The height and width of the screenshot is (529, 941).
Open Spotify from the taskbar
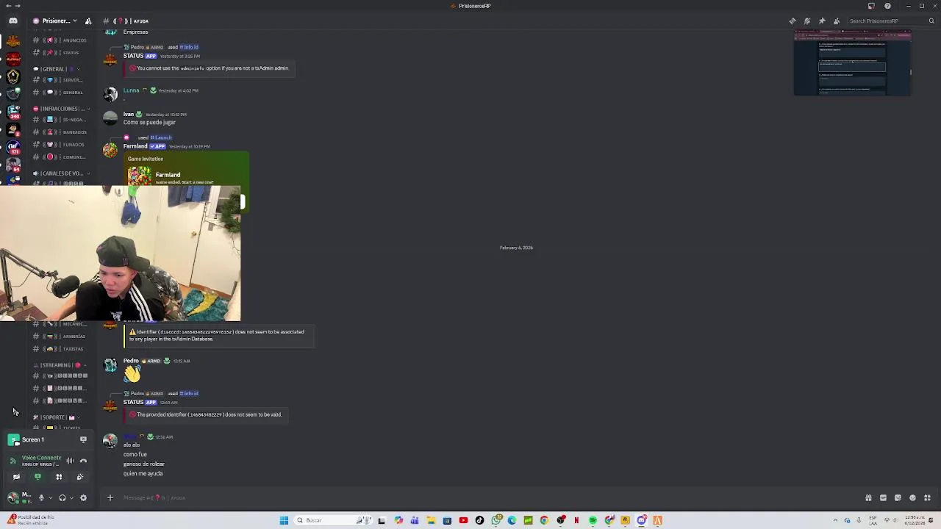point(593,520)
